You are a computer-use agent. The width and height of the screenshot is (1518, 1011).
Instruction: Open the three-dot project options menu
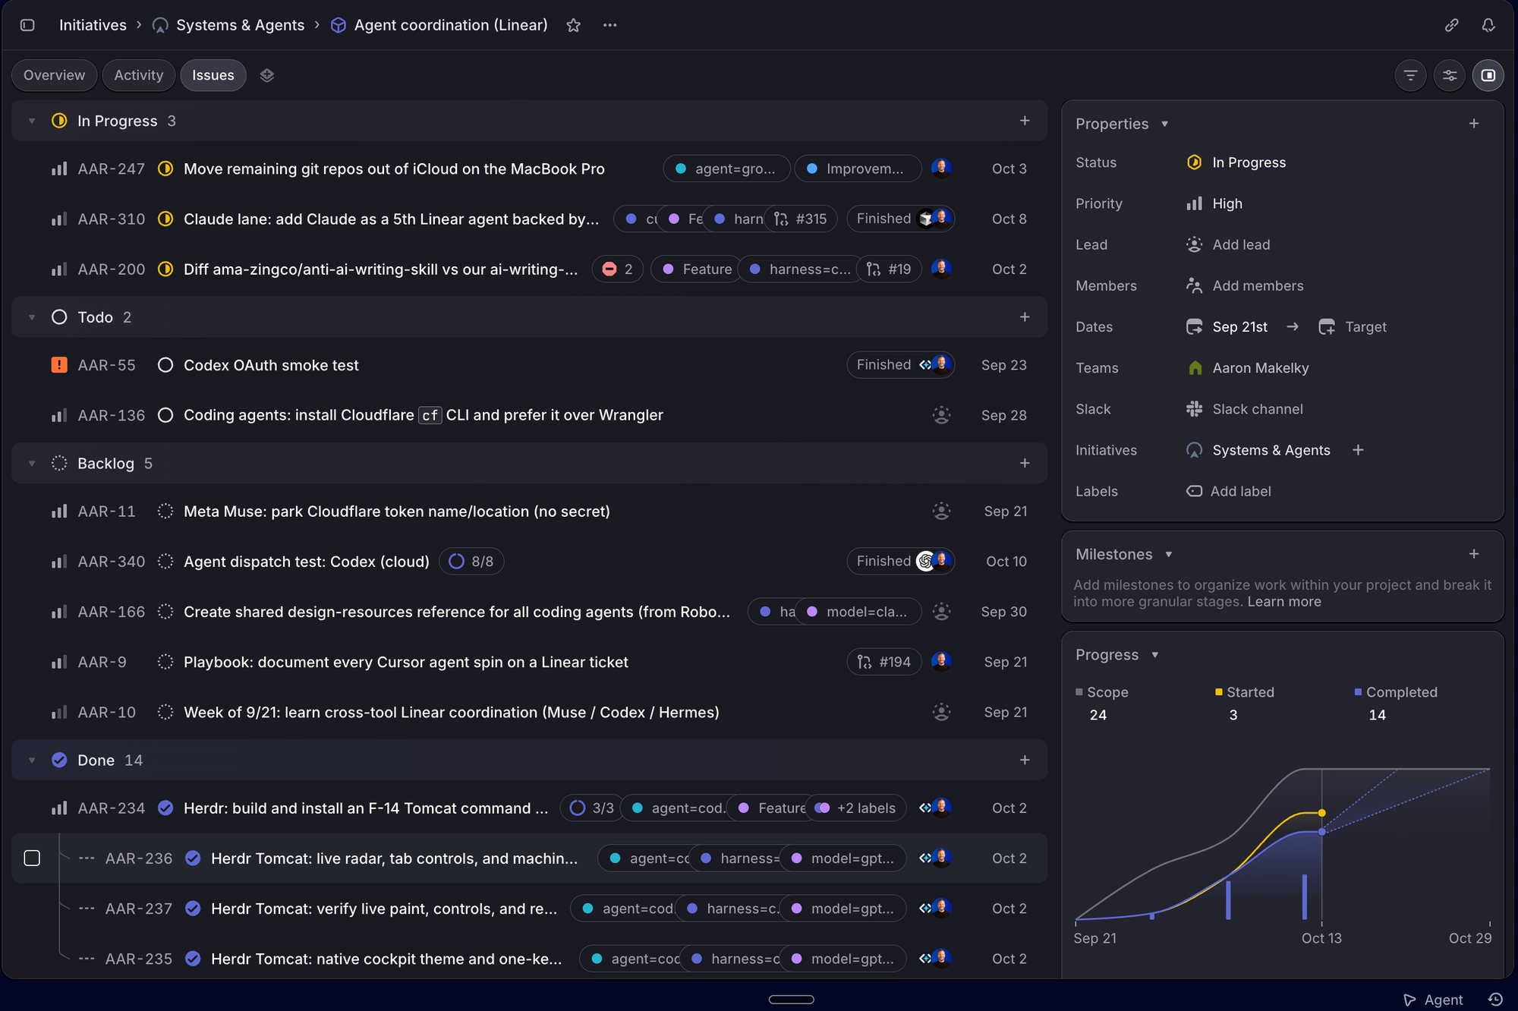609,25
